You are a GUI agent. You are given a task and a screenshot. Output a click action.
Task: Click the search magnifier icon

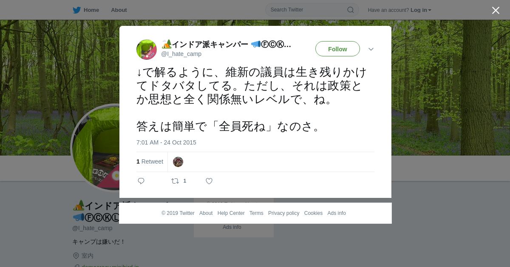pos(351,10)
